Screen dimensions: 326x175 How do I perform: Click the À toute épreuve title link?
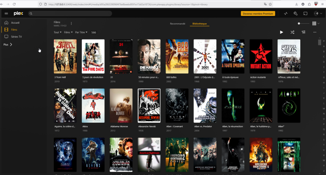pyautogui.click(x=230, y=78)
